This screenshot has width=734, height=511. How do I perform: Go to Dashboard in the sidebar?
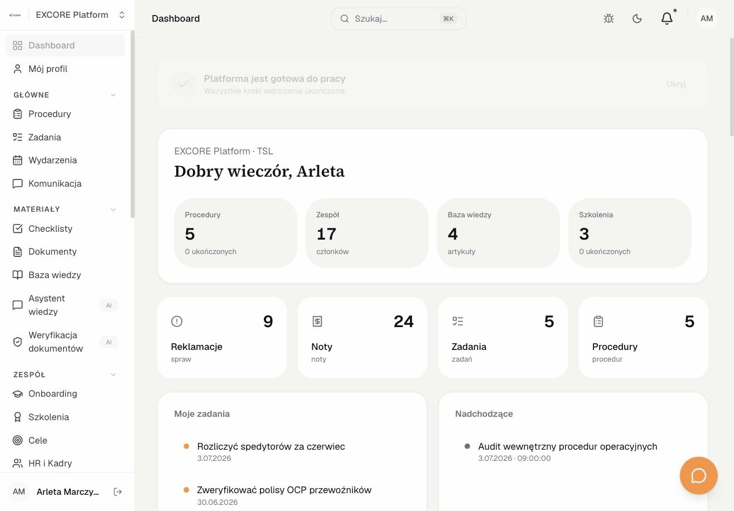click(x=65, y=45)
